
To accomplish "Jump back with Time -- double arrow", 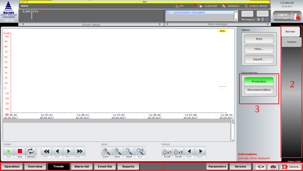I will 46,153.
